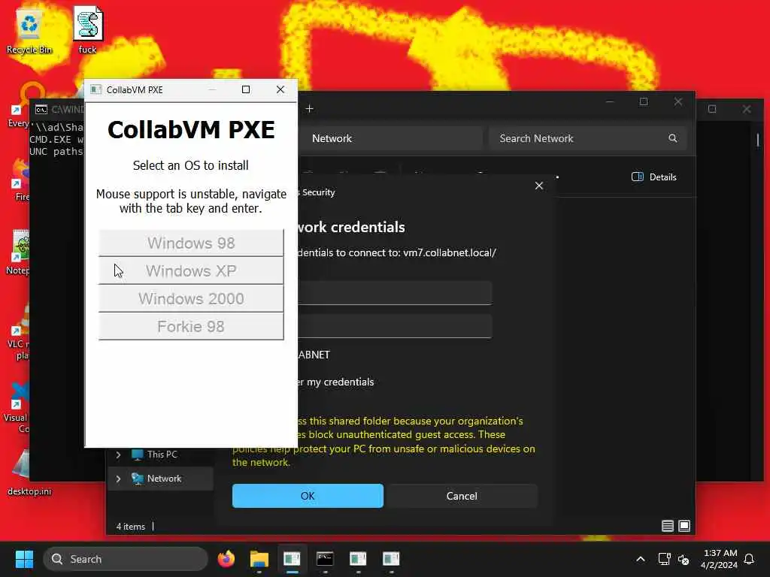
Task: Select Windows 98 in CollabVM PXE
Action: tap(191, 243)
